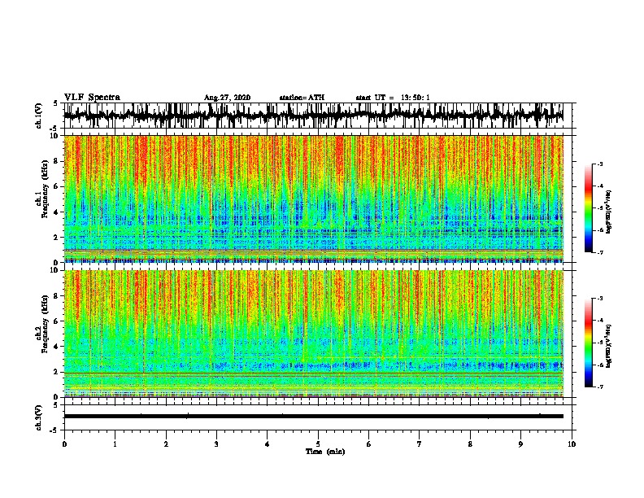Click the "ch.1(V)" waveform axis label
The width and height of the screenshot is (644, 498).
(39, 115)
